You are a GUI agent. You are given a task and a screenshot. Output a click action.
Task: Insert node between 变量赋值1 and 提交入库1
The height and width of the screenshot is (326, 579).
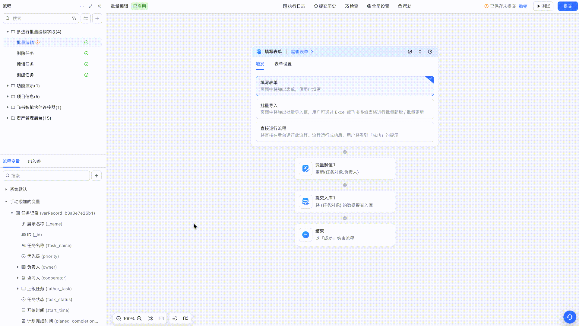(345, 185)
